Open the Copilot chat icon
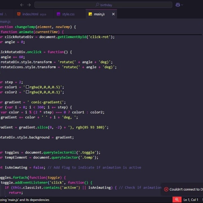The height and width of the screenshot is (203, 203). tap(178, 5)
